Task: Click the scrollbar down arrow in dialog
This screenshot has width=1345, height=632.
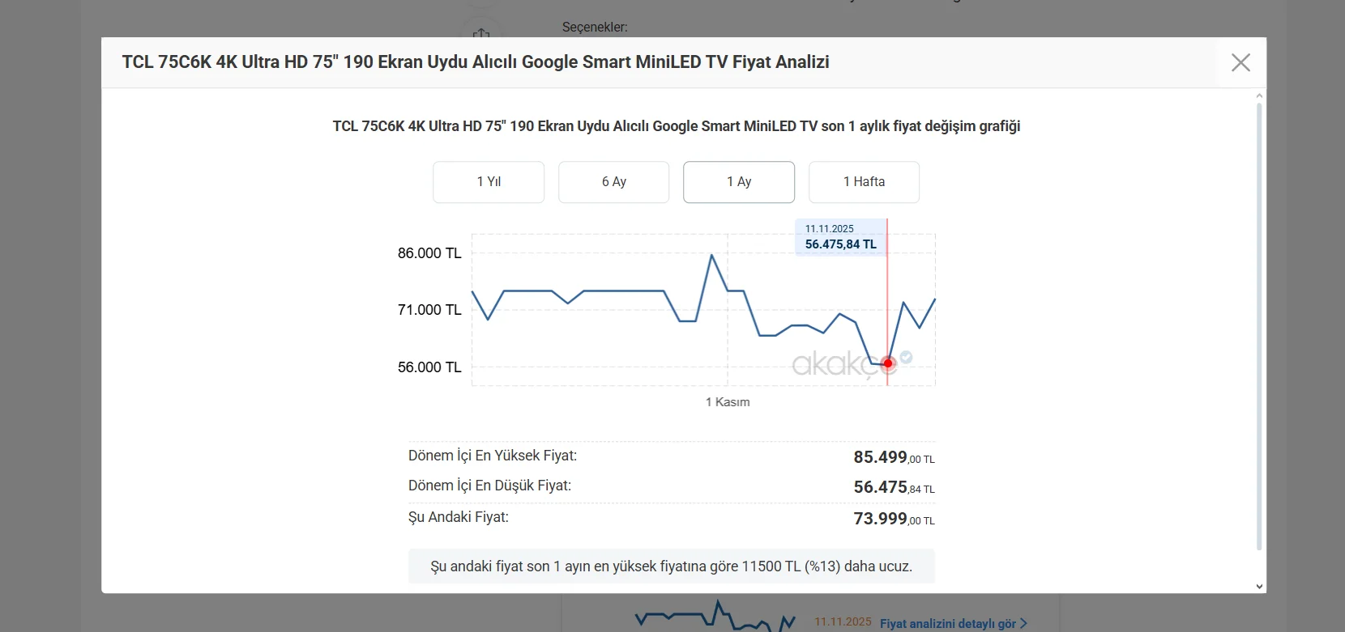Action: pyautogui.click(x=1259, y=587)
